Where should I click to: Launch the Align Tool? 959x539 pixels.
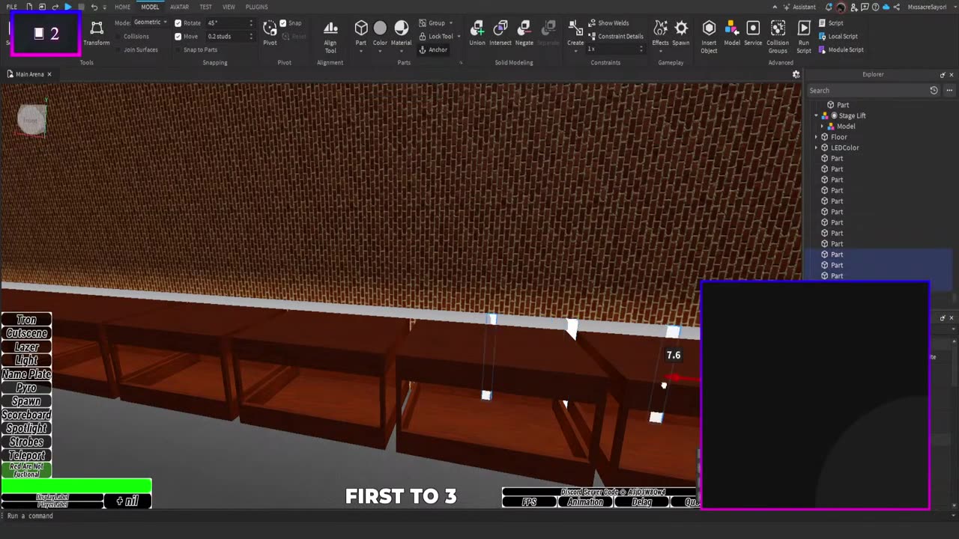330,37
